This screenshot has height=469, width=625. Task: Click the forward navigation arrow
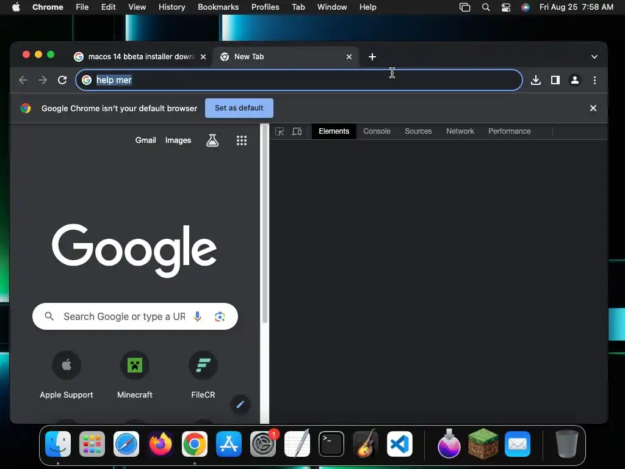[43, 80]
